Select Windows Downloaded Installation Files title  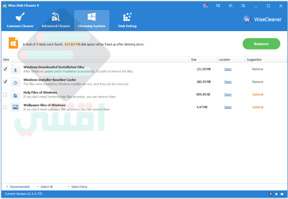tap(54, 67)
